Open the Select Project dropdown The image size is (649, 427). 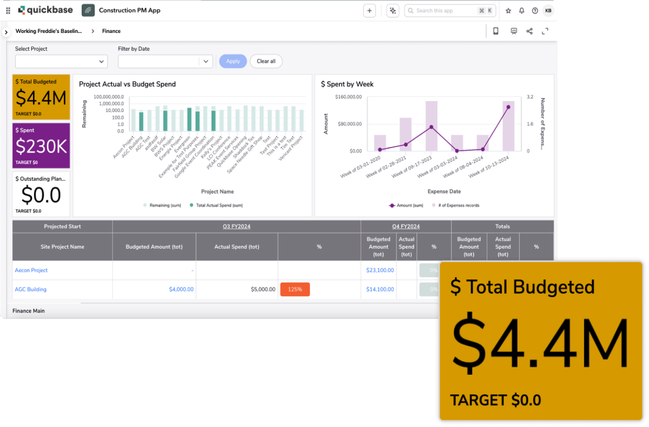click(61, 61)
